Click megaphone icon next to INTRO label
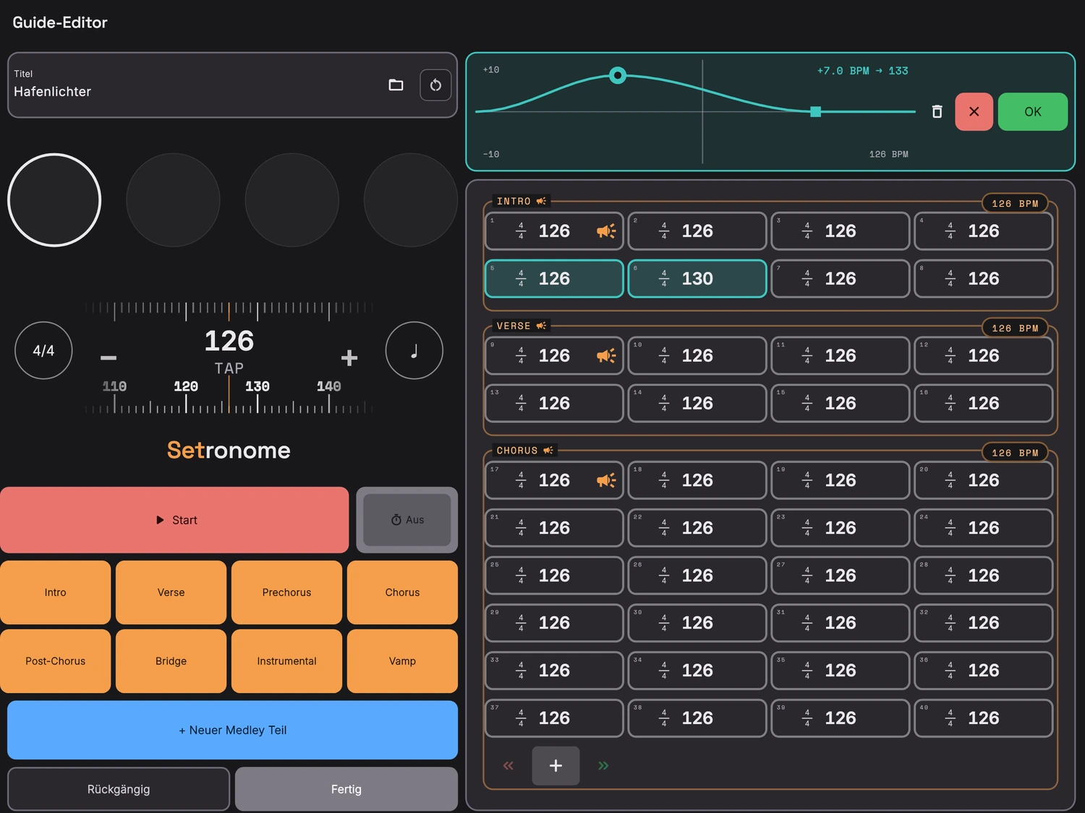 click(x=541, y=201)
